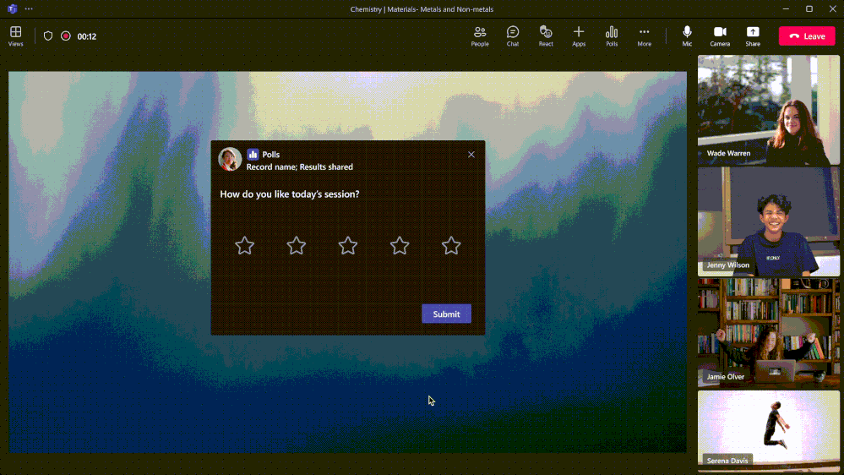Click the shield privacy icon
The image size is (844, 475).
point(48,36)
